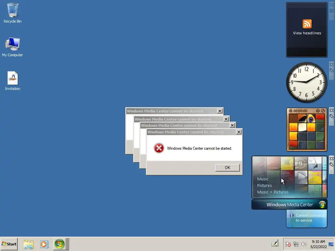This screenshot has height=251, width=335.
Task: Close the Media Center gadget
Action: tap(331, 159)
